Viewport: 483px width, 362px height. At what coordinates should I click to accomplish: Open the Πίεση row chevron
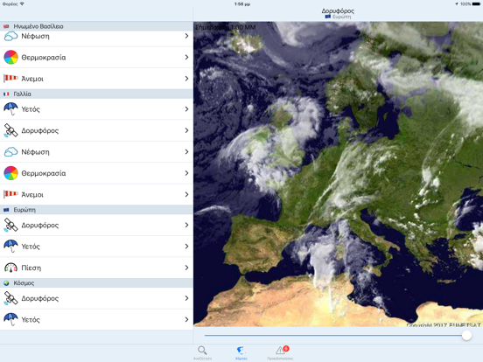[x=186, y=268]
